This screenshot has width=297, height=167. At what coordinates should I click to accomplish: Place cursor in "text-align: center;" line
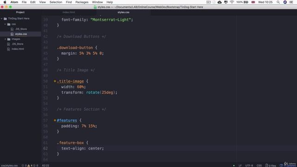(83, 148)
